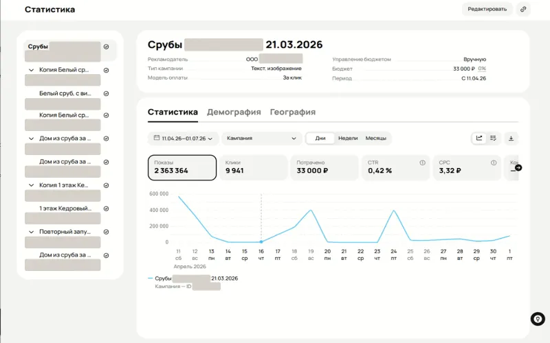
Task: Collapse the first Дом из сруба за... group
Action: tap(31, 139)
